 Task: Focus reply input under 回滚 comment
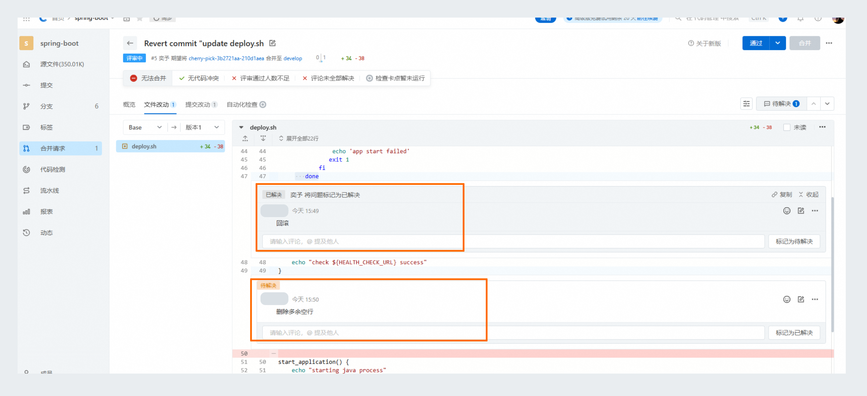tap(513, 241)
